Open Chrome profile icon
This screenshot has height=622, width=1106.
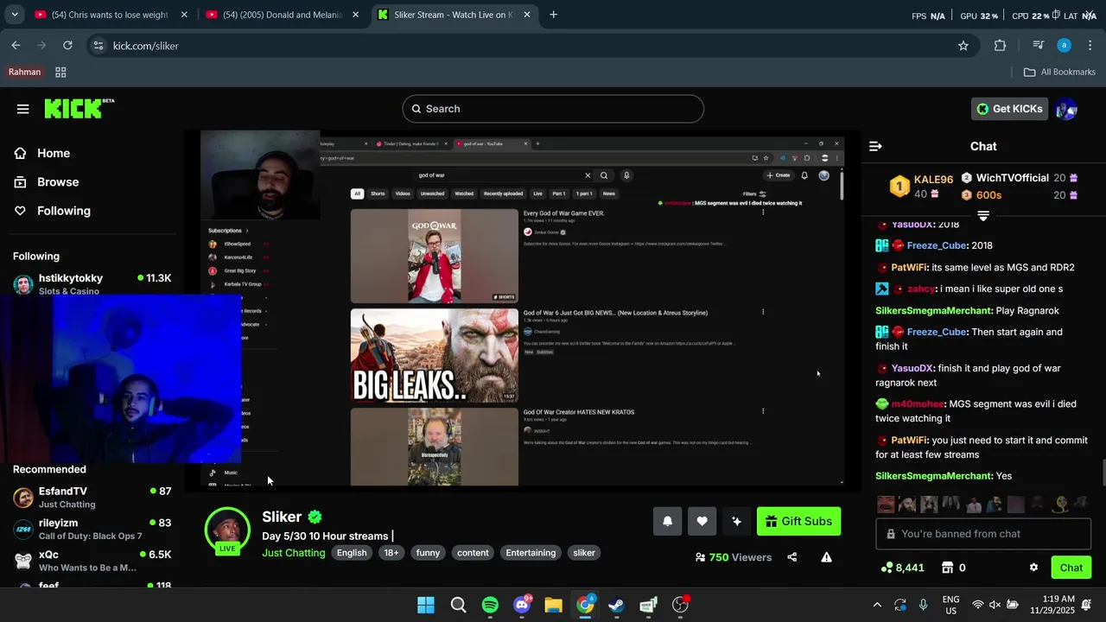coord(1065,46)
